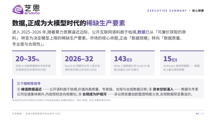
Task: Click the endata purple logo icon
Action: pos(18,9)
